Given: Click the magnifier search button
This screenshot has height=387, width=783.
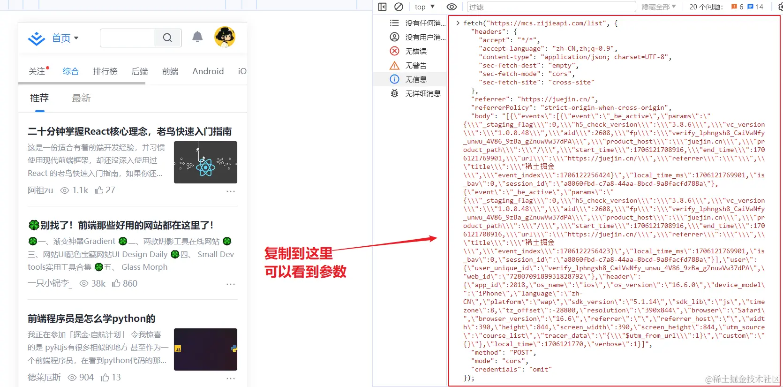Looking at the screenshot, I should click(167, 38).
